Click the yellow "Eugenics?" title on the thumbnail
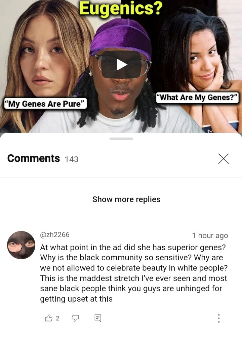 [121, 8]
